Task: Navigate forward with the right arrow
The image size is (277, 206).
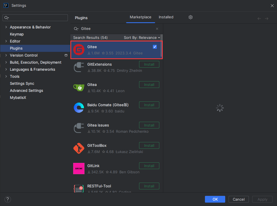Action: tap(267, 19)
